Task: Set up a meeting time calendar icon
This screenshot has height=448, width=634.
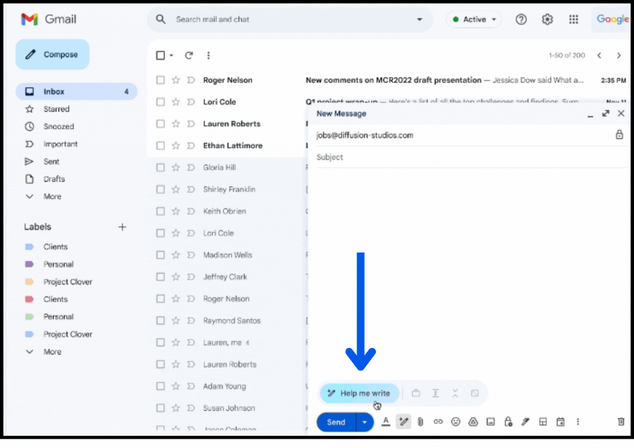Action: coord(560,422)
